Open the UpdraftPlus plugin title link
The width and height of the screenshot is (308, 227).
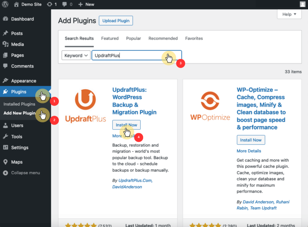click(x=134, y=101)
